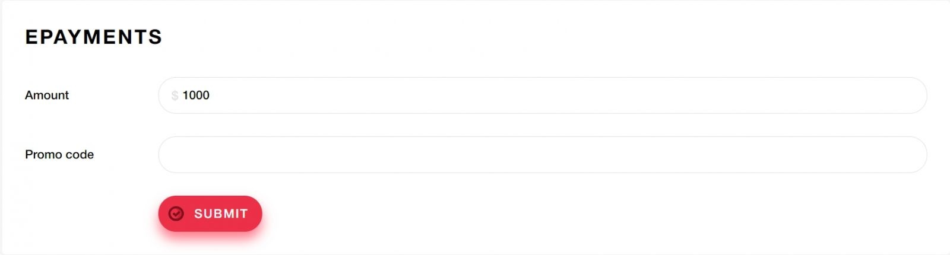Click the Amount label
The height and width of the screenshot is (255, 950).
click(47, 95)
